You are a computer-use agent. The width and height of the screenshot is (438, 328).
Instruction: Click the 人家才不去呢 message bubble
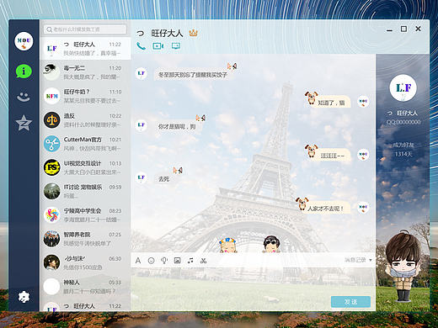[326, 209]
